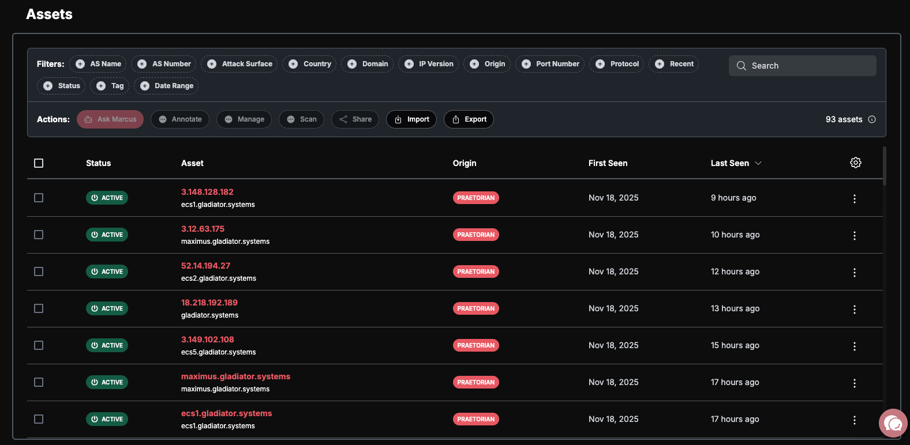Open asset link 3.12.63.175
Screen dimensions: 910x445
pos(203,229)
